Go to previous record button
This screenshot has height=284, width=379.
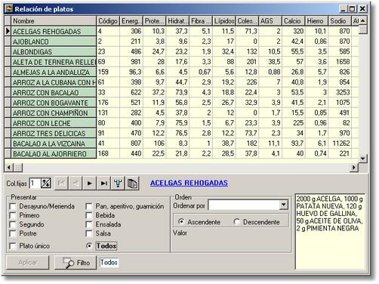coord(75,183)
